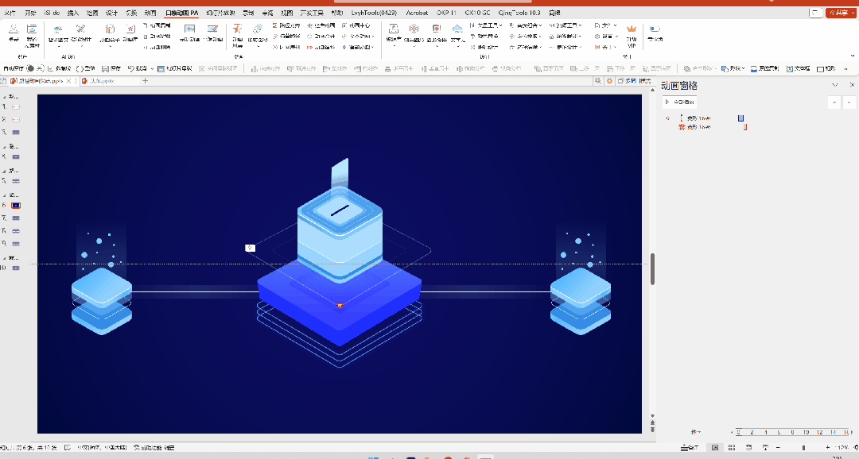Collapse the first section in slide thumbnail pane
Image resolution: width=859 pixels, height=459 pixels.
(5, 97)
